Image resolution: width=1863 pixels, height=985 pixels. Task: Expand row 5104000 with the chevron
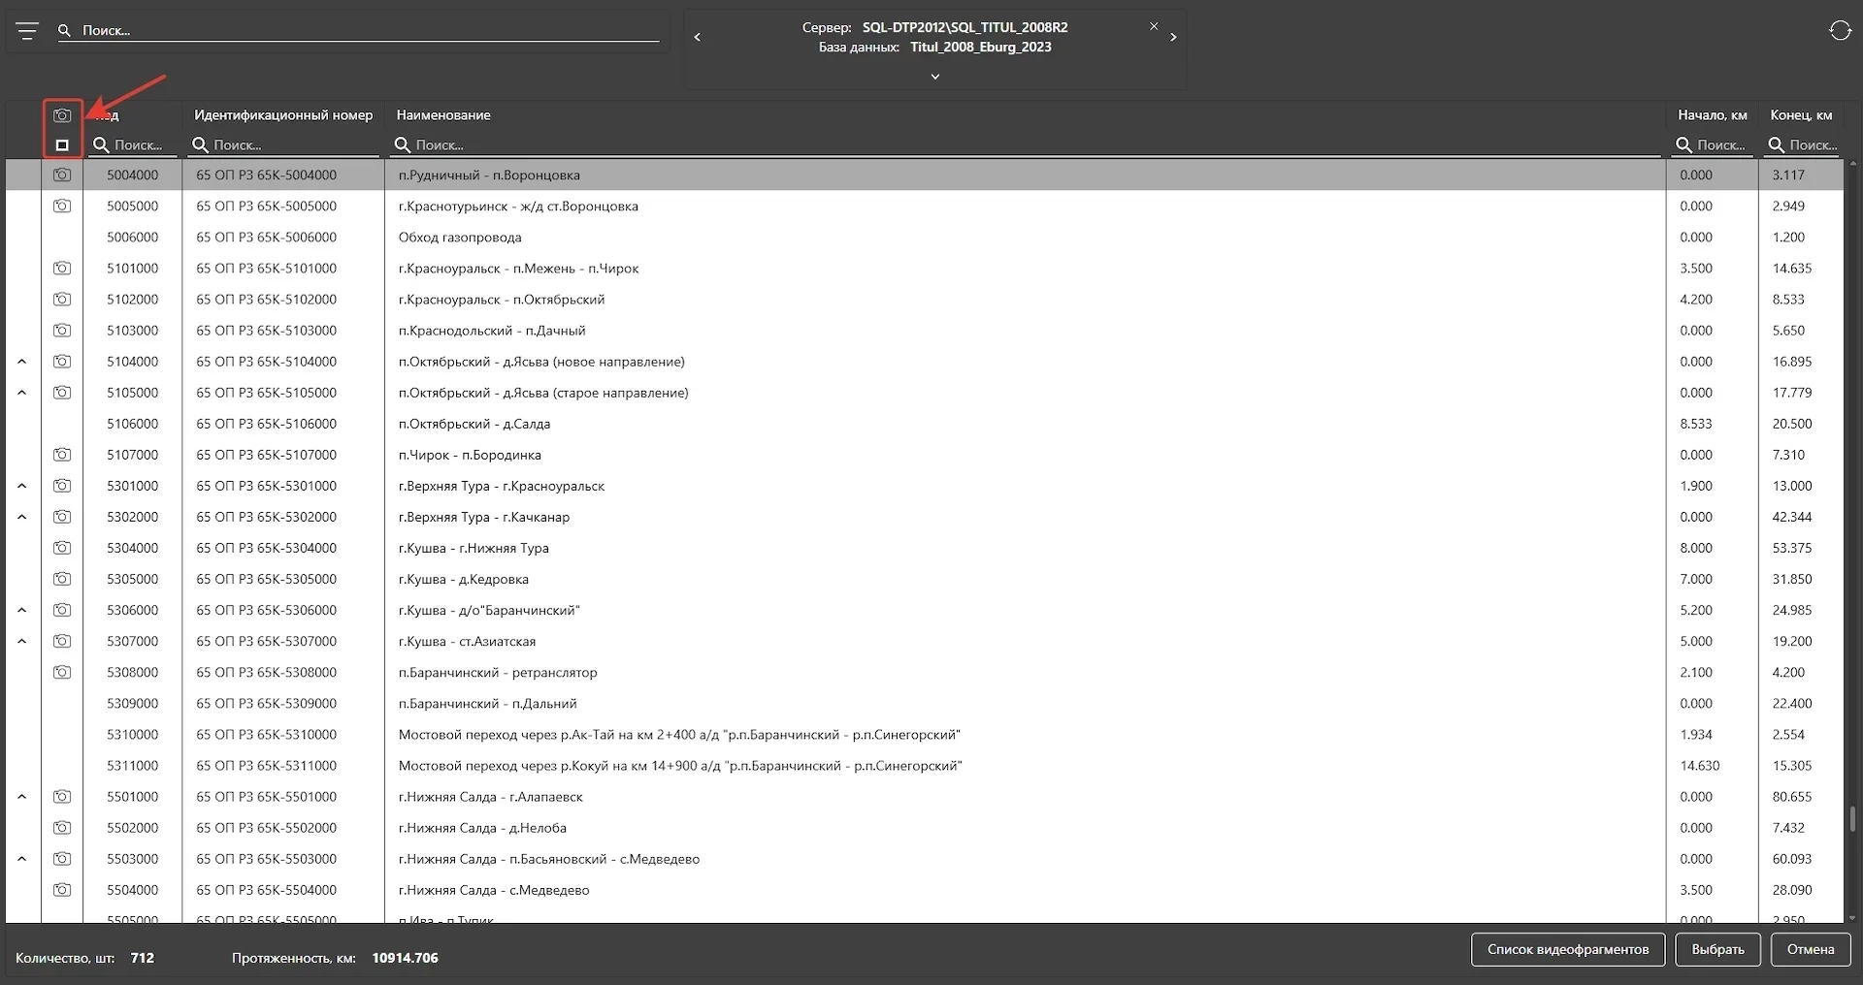[x=22, y=362]
